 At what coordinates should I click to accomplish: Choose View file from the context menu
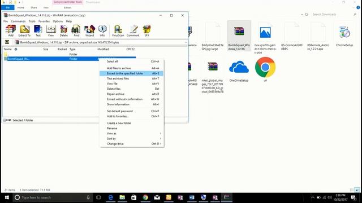[x=132, y=84]
